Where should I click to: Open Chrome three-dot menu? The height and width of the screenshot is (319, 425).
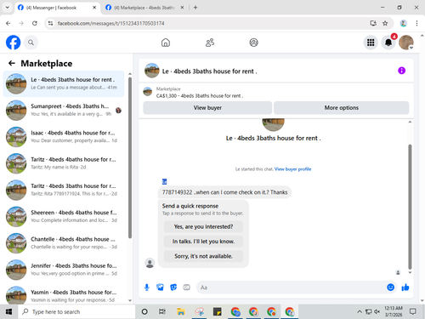(x=416, y=23)
